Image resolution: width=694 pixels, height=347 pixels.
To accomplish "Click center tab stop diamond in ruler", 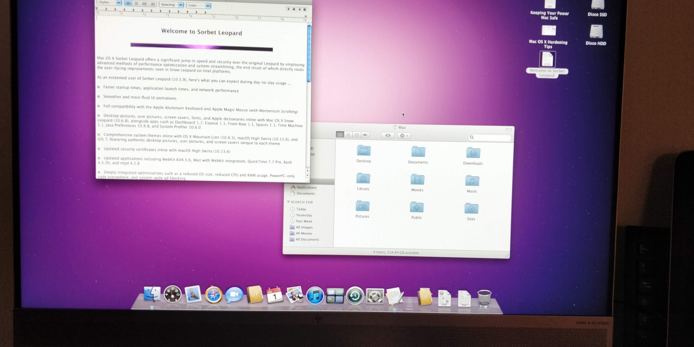I will (x=294, y=9).
